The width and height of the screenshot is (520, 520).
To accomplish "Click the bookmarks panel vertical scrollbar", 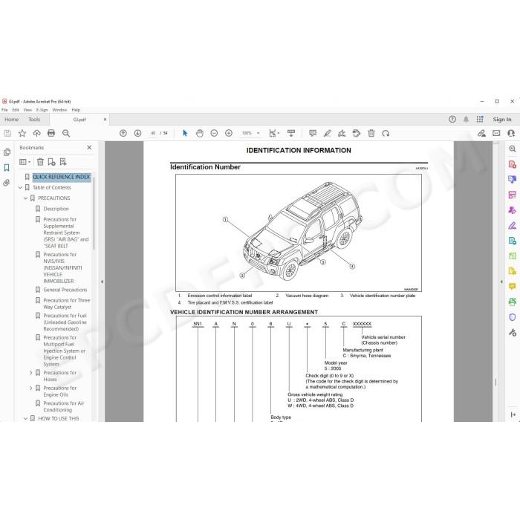I will [94, 213].
